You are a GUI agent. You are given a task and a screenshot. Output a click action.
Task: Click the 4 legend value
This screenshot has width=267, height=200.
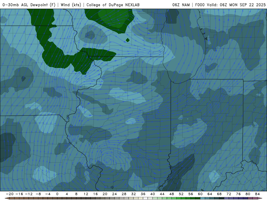click(x=67, y=194)
